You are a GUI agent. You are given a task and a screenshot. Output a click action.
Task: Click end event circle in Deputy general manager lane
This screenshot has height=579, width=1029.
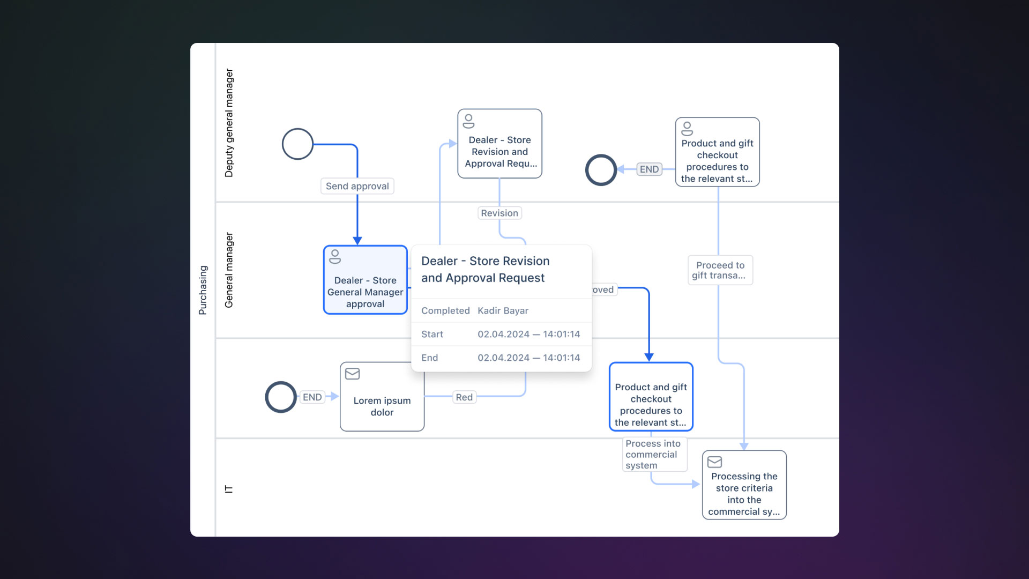pos(601,169)
